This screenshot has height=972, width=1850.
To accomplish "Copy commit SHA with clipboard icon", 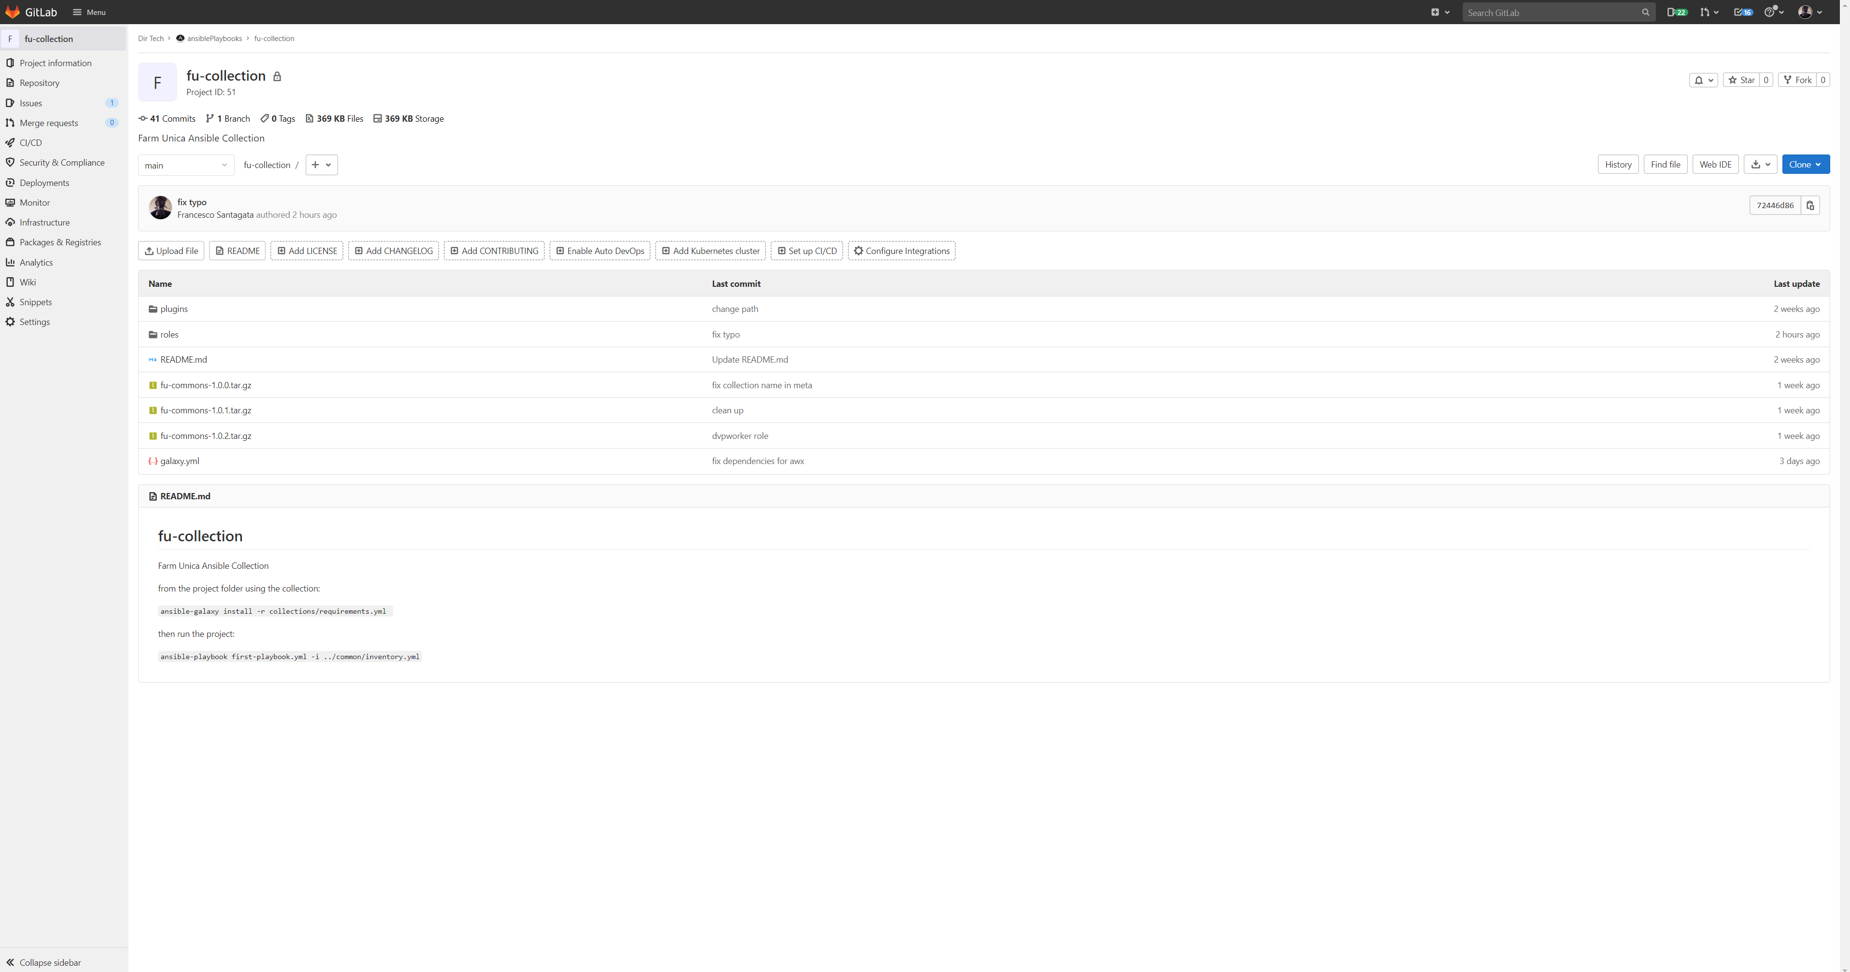I will pos(1810,205).
